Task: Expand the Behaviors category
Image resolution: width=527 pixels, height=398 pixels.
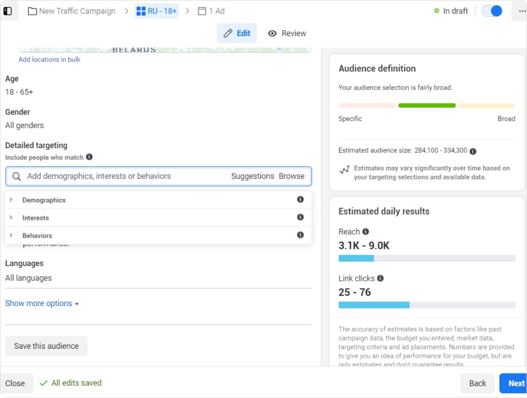Action: (11, 235)
